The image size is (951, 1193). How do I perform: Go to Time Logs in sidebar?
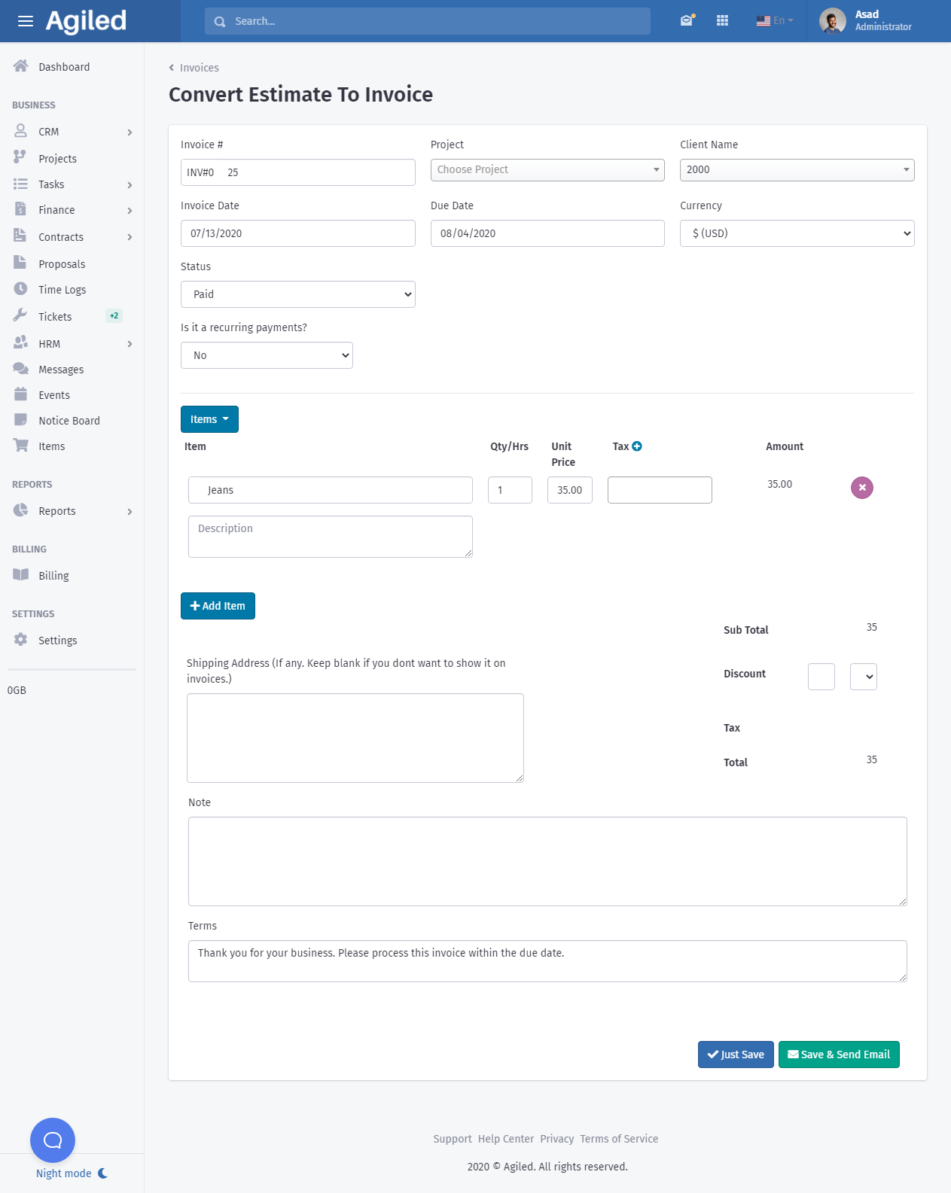click(62, 290)
